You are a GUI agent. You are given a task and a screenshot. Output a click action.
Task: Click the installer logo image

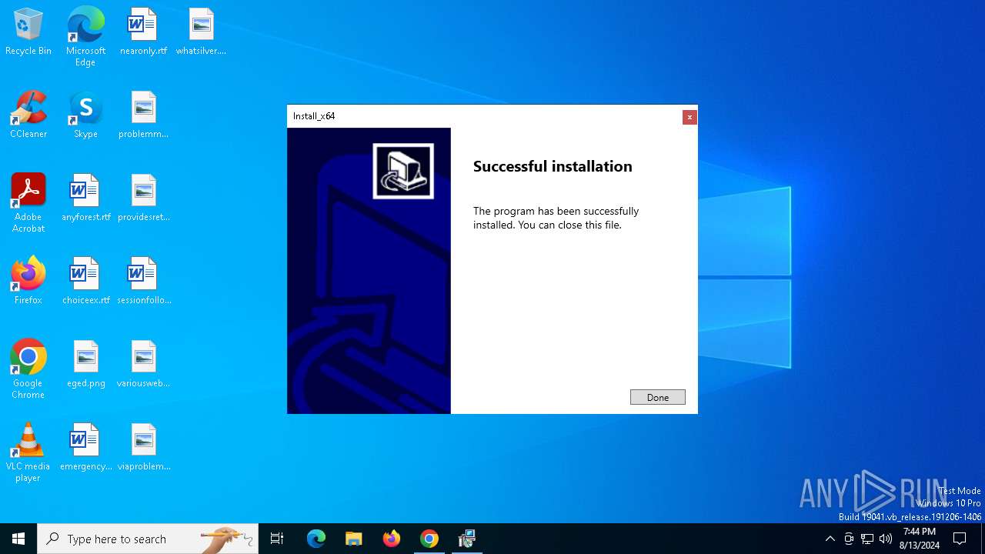pyautogui.click(x=403, y=171)
